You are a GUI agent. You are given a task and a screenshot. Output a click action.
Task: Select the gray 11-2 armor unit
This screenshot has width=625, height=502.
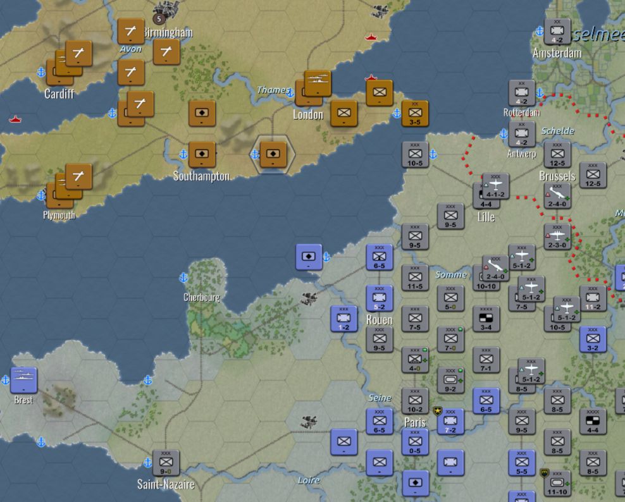(x=593, y=299)
